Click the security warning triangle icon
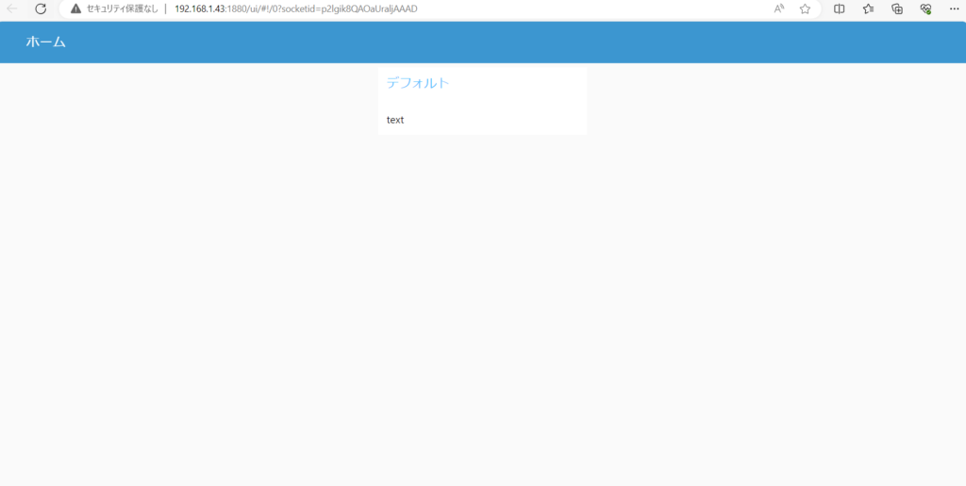Screen dimensions: 966x486 coord(75,8)
